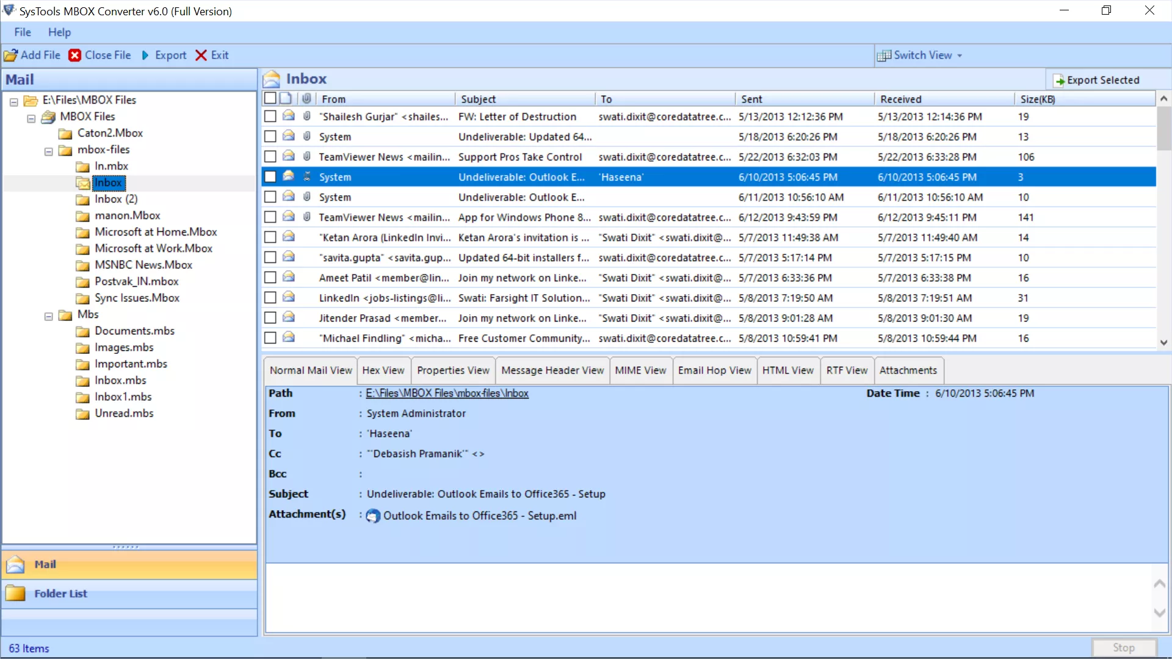This screenshot has width=1172, height=659.
Task: Click the Caton2.Mbox folder icon
Action: coord(65,133)
